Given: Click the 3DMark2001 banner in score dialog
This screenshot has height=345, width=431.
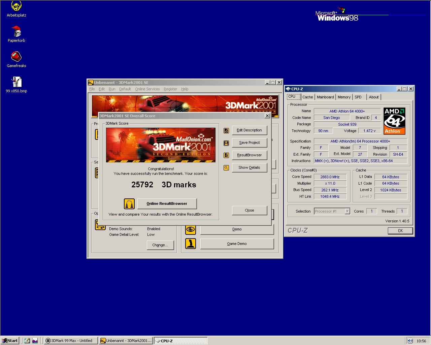Looking at the screenshot, I should 161,145.
